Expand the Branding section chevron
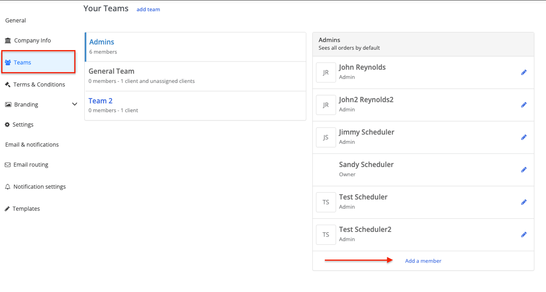This screenshot has width=546, height=292. click(x=75, y=104)
